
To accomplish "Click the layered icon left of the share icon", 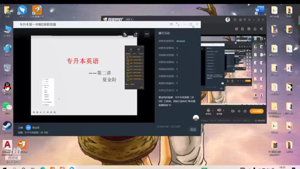I will [x=125, y=34].
